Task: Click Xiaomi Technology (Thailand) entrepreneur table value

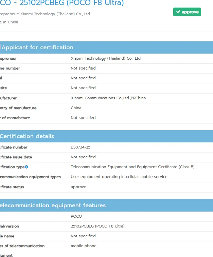Action: click(106, 58)
